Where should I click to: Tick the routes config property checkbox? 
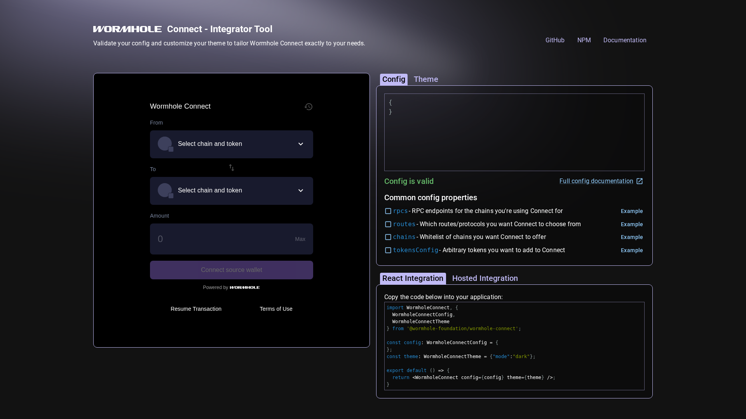388,224
